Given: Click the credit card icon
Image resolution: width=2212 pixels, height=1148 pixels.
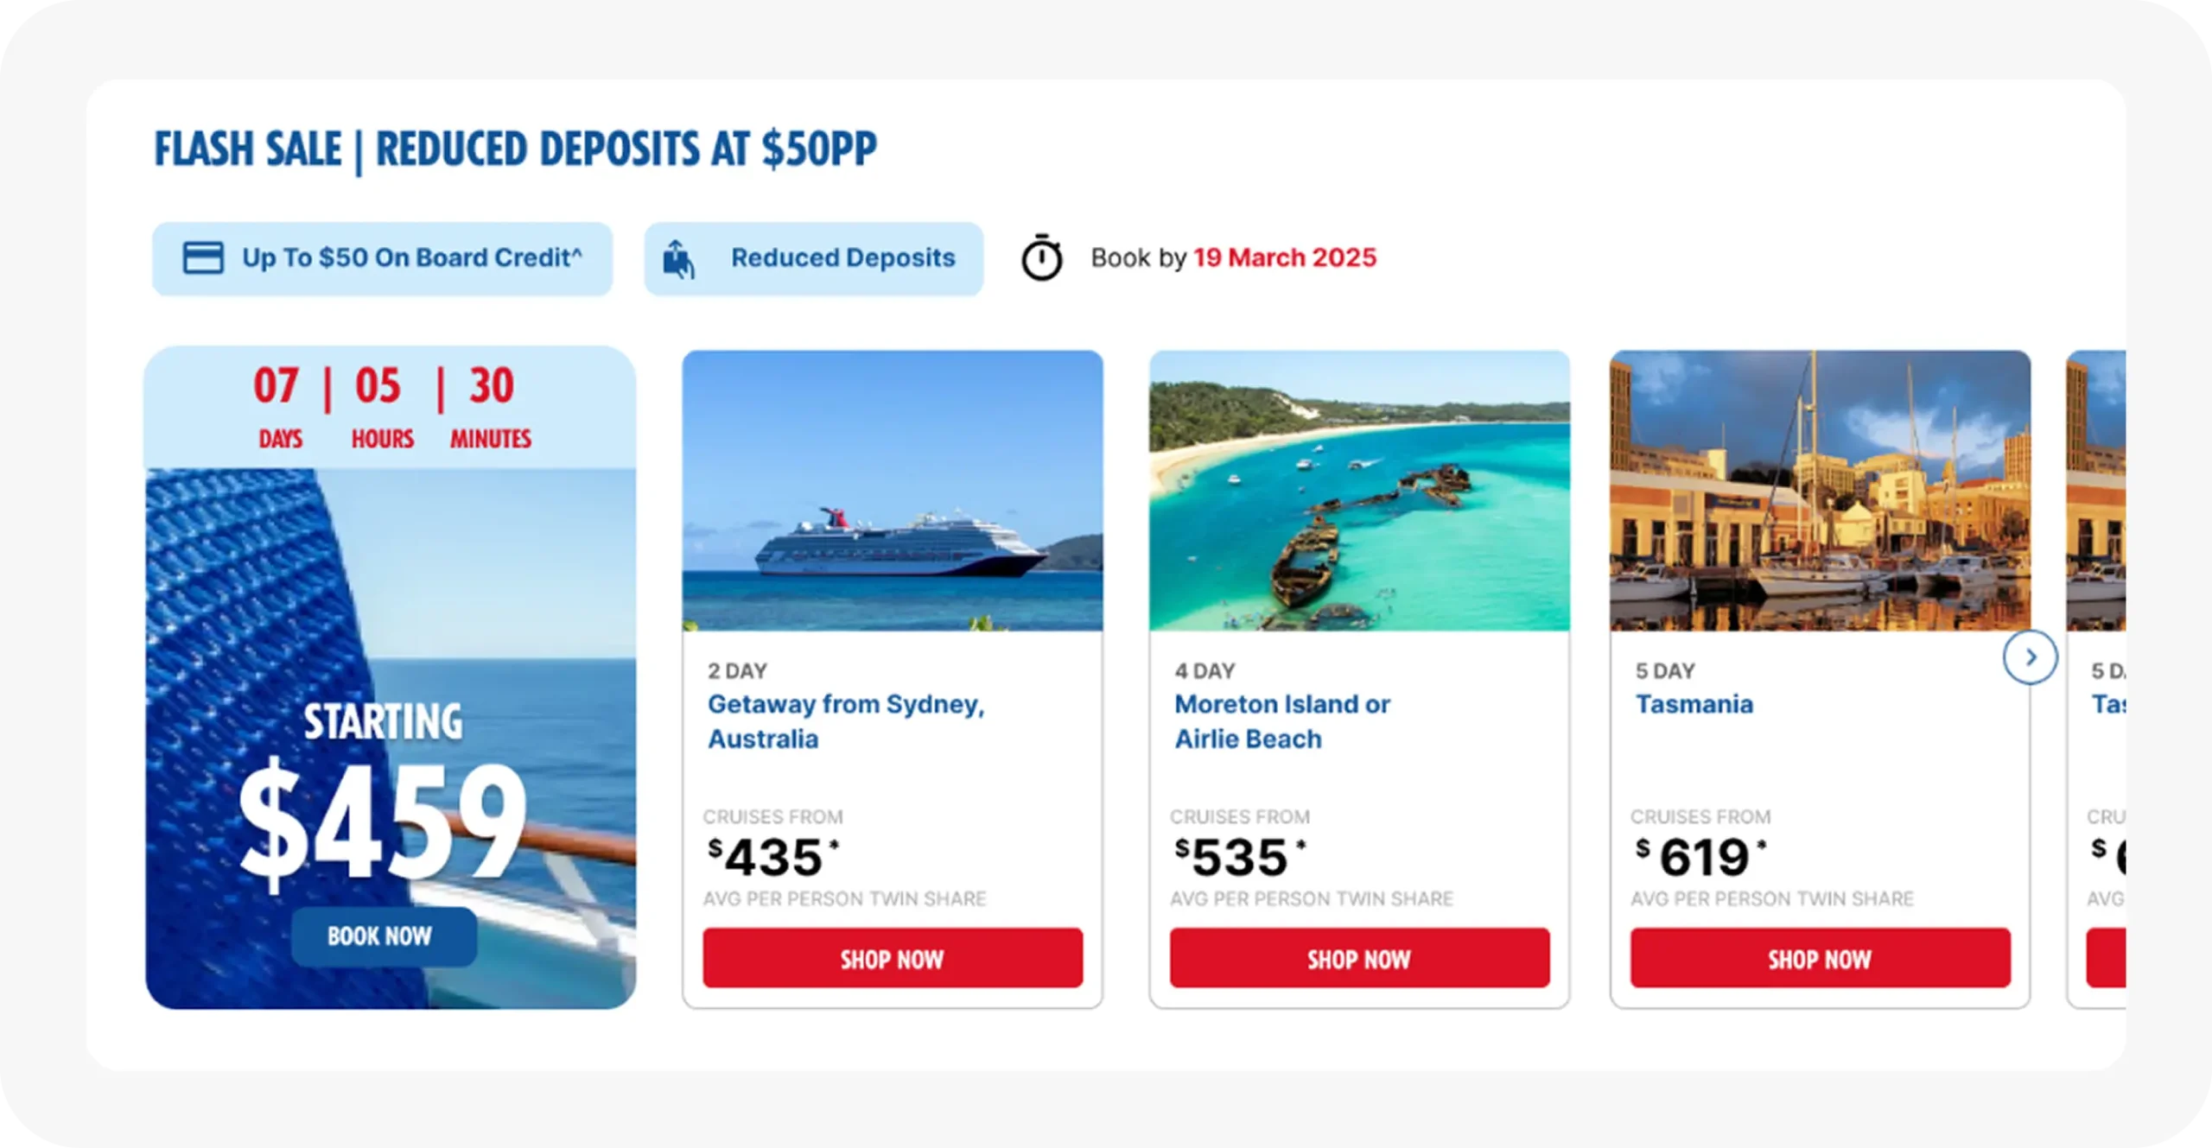Looking at the screenshot, I should click(203, 257).
